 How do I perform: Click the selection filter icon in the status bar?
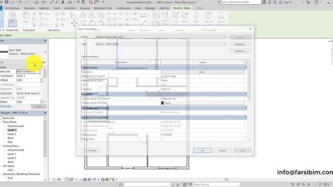tap(326, 185)
